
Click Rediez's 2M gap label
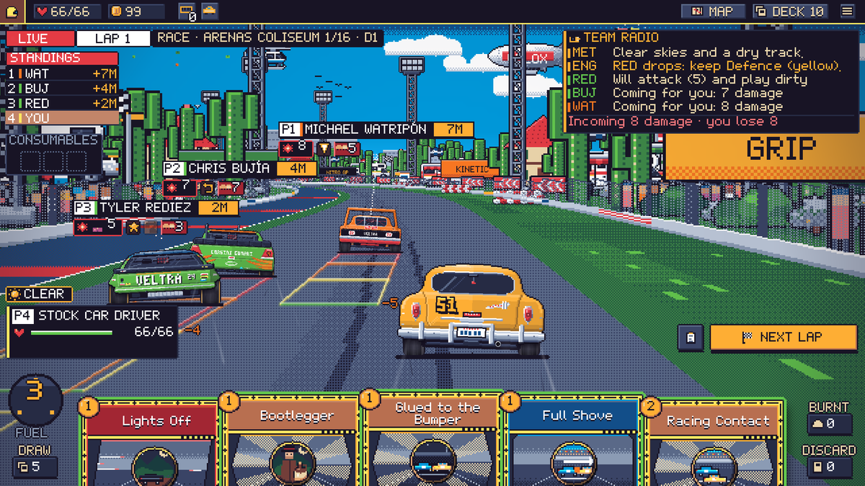pyautogui.click(x=219, y=207)
